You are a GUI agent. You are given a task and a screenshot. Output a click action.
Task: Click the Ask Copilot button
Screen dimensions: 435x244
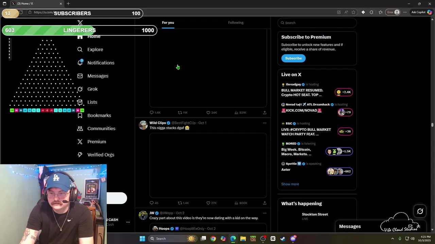point(421,12)
